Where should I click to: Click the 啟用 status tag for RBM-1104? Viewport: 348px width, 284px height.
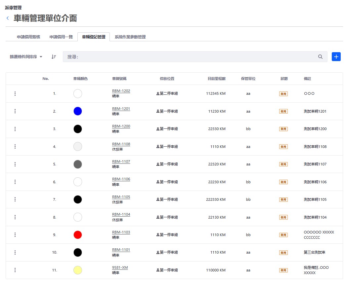(x=283, y=217)
